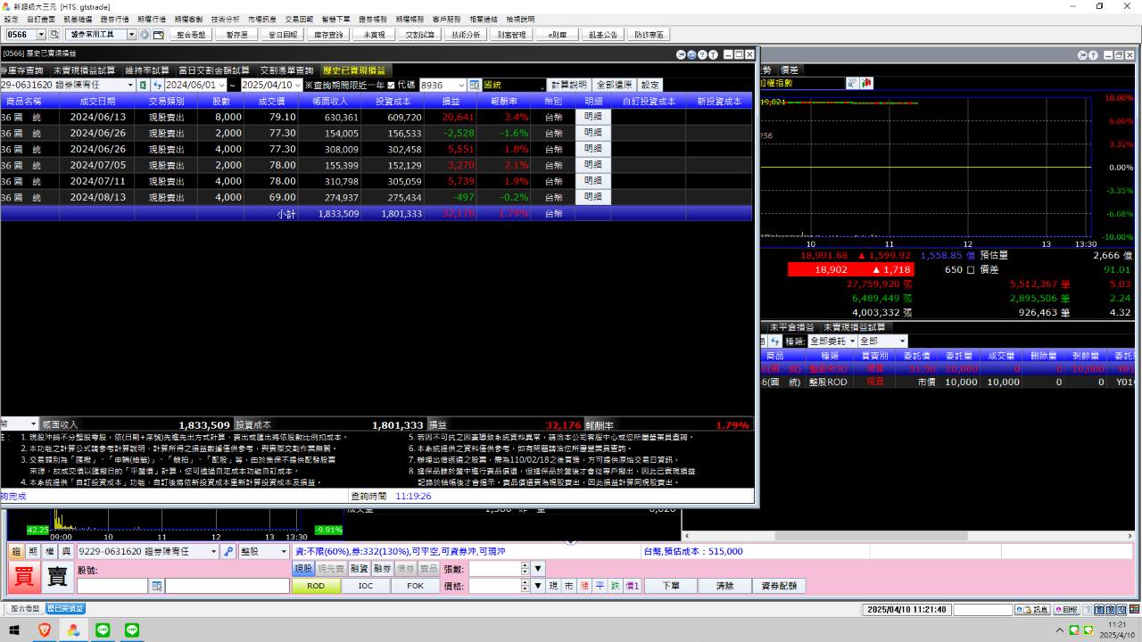Click the 價格 price input field

(495, 586)
